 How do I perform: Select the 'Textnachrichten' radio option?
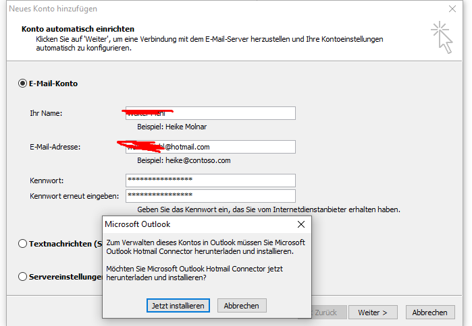pyautogui.click(x=22, y=243)
